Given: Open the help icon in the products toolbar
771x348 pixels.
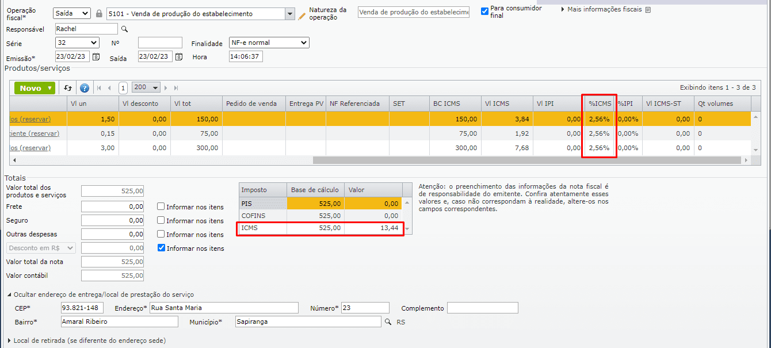Looking at the screenshot, I should pyautogui.click(x=85, y=87).
